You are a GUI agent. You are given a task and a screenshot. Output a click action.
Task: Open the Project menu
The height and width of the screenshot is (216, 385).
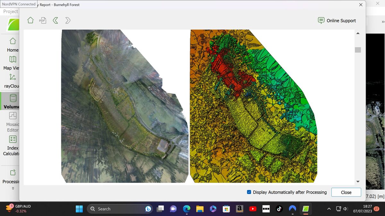[x=10, y=12]
